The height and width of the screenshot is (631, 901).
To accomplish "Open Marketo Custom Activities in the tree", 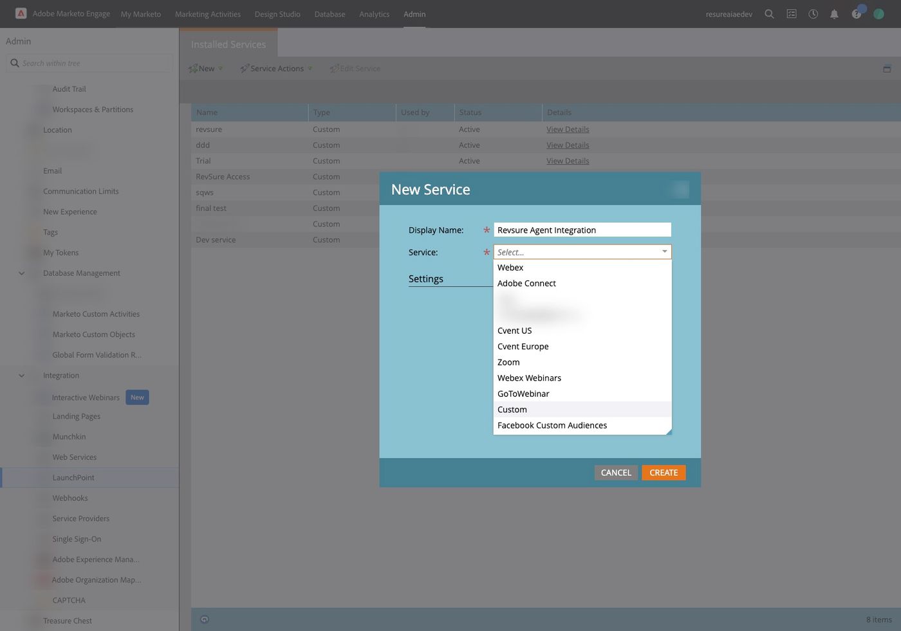I will 96,314.
